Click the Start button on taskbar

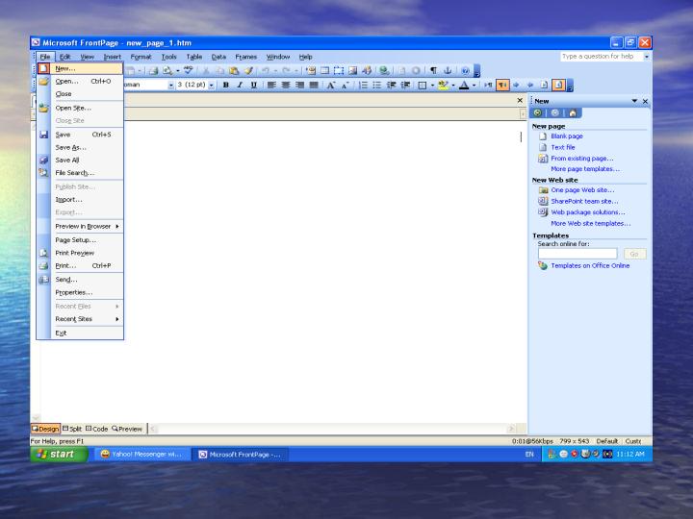point(60,454)
